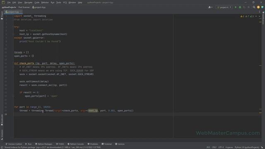Click pythonProjects breadcrumb
Screen dimensions: 265x149
pos(9,7)
